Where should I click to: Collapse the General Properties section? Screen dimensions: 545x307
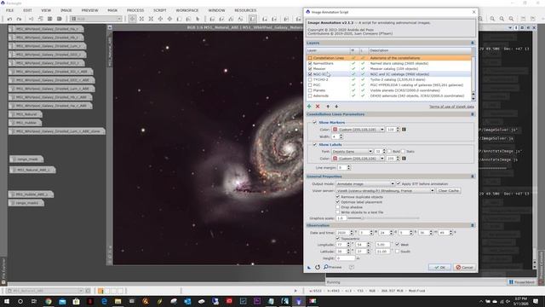pos(472,177)
